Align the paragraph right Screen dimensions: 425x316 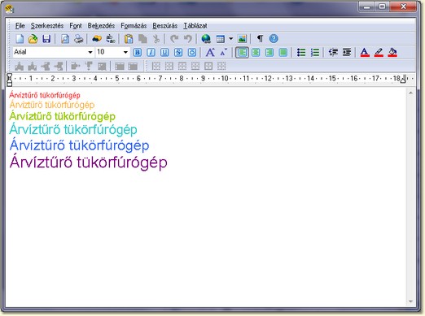269,52
